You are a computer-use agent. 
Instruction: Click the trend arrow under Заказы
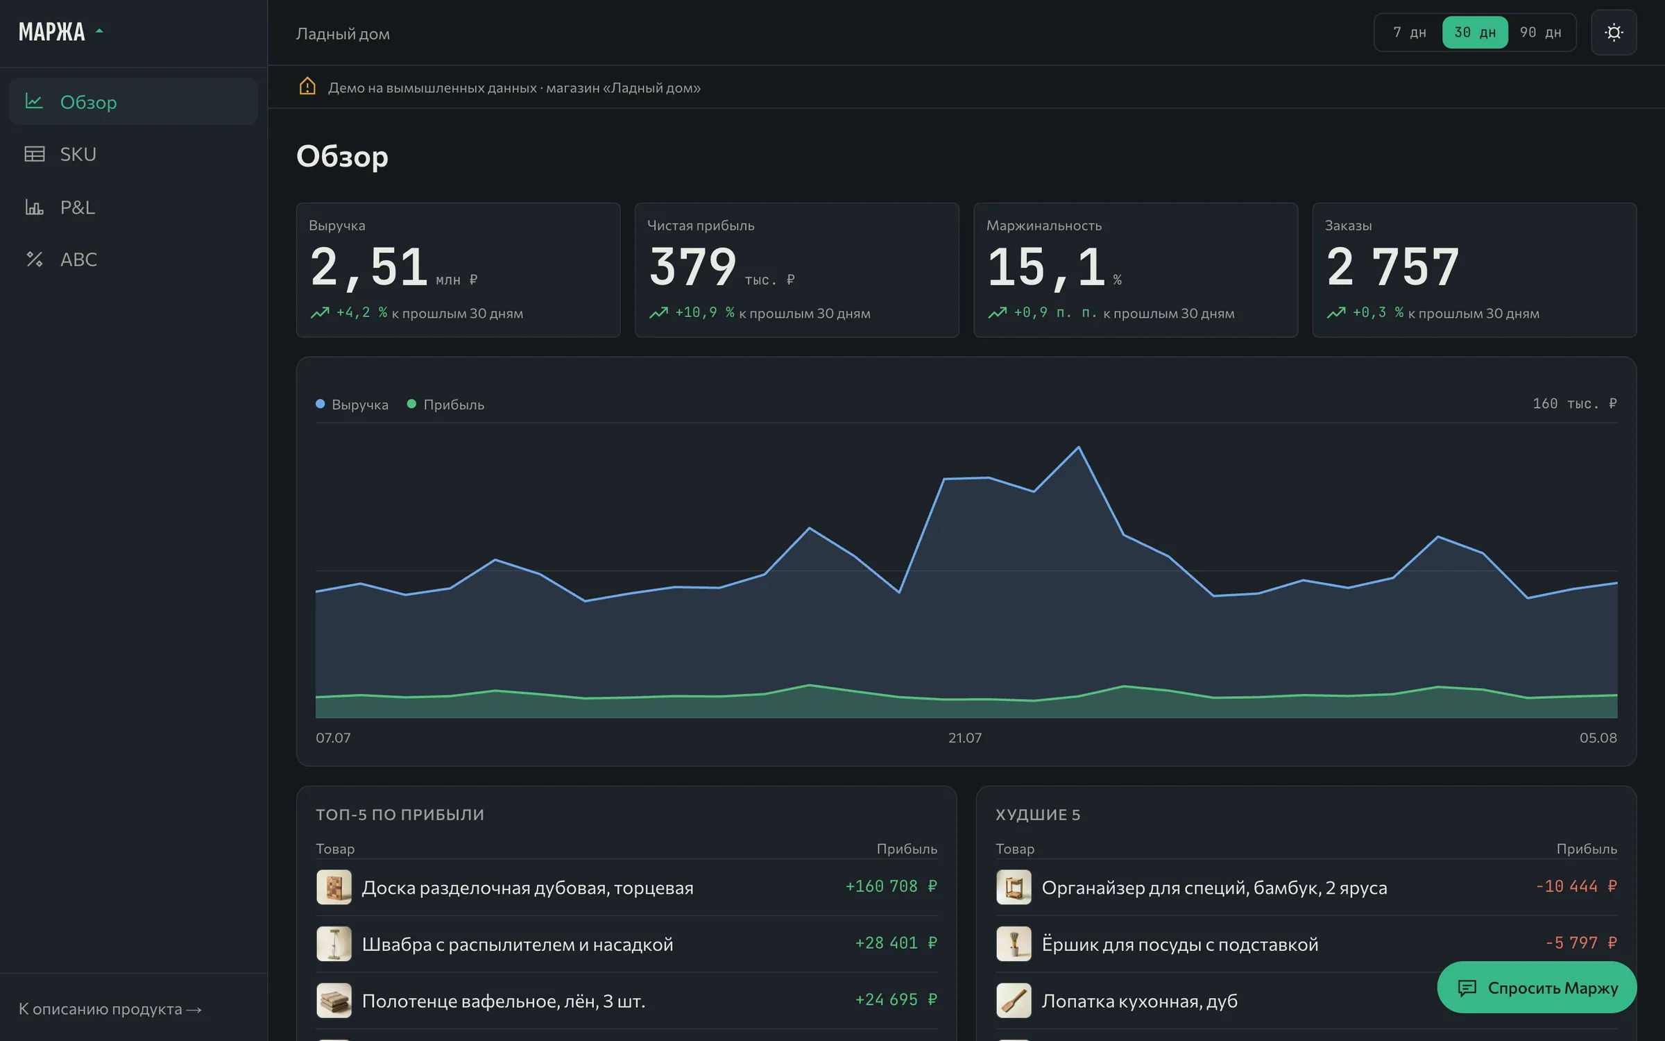pyautogui.click(x=1336, y=313)
